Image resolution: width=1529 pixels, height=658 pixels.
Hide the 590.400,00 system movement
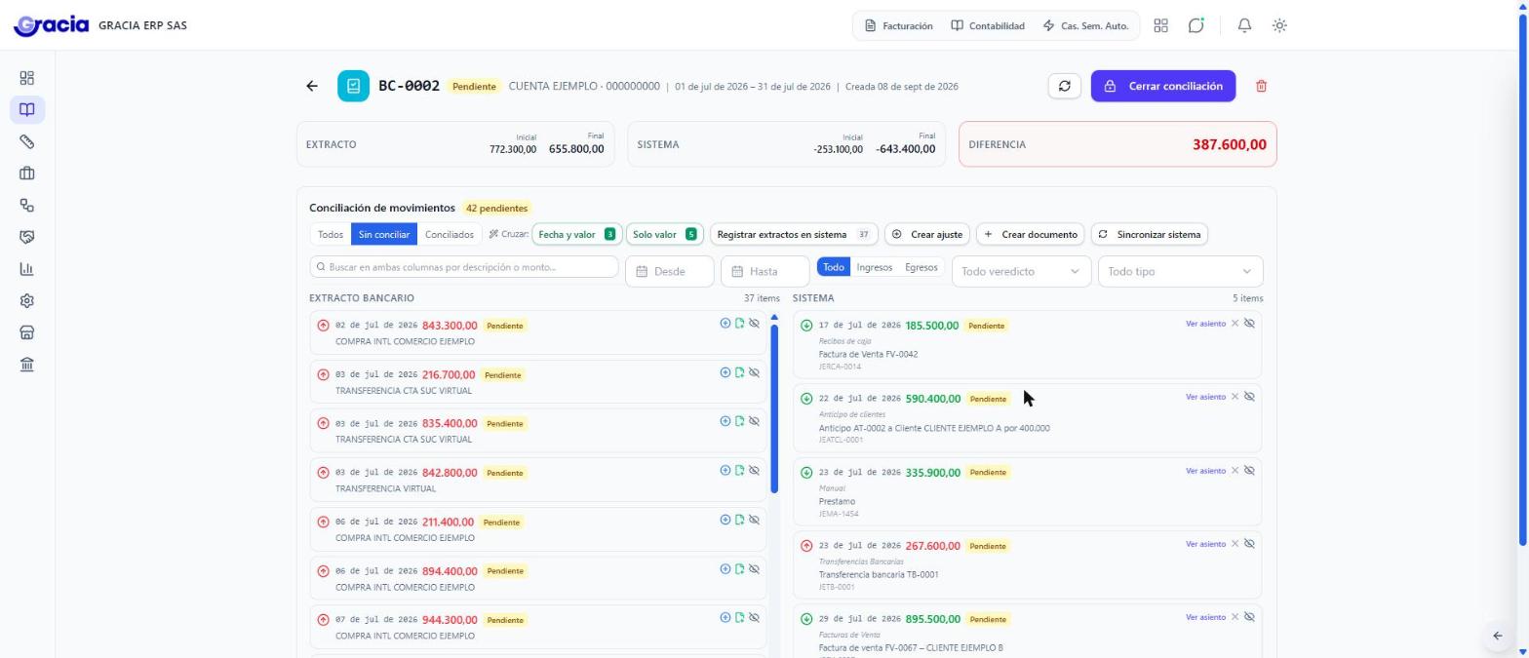(1249, 397)
